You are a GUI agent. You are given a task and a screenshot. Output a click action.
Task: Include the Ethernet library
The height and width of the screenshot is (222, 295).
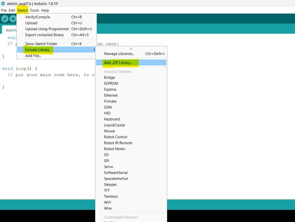click(131, 96)
